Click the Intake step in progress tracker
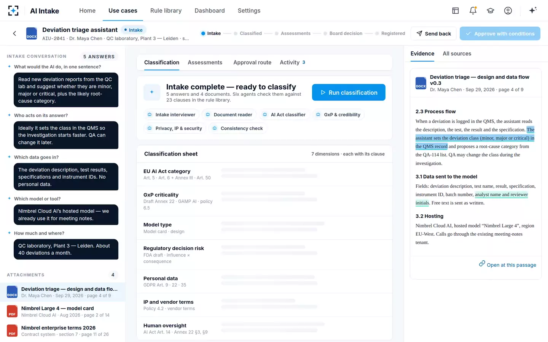Screen dimensions: 548x342 click(211, 33)
